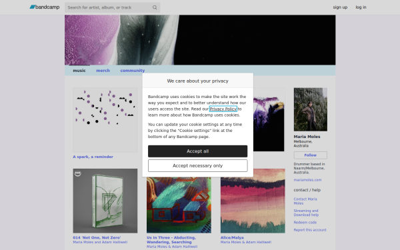The image size is (400, 250).
Task: Open the Redeem code link
Action: [305, 223]
